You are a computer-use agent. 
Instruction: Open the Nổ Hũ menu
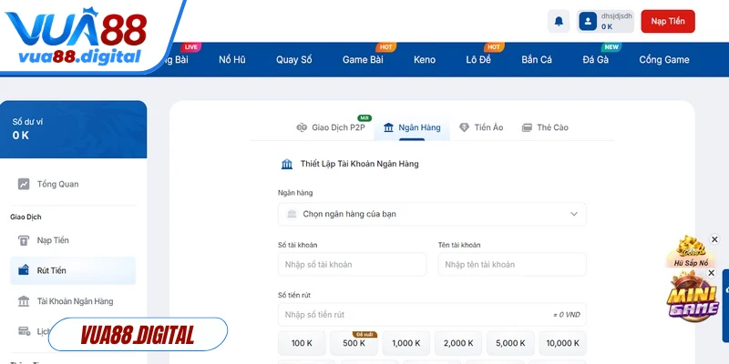[232, 59]
